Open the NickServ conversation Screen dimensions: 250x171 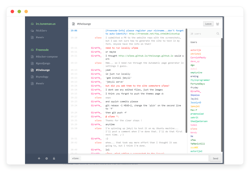(41, 30)
